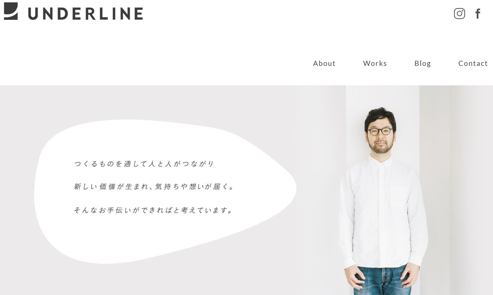Click the man's round glasses

(380, 131)
